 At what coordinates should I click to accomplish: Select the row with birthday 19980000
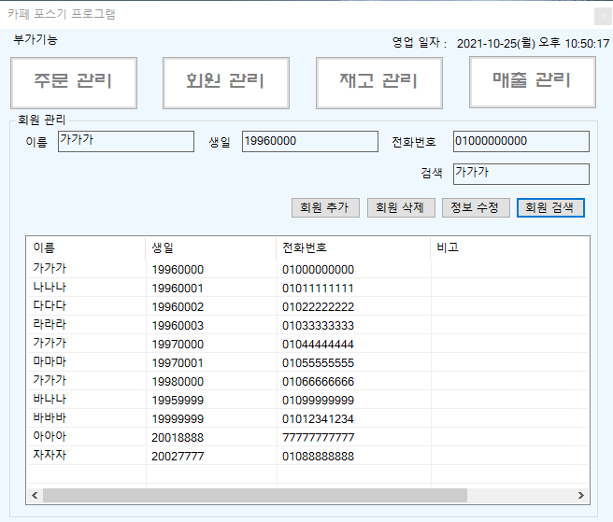click(x=307, y=381)
